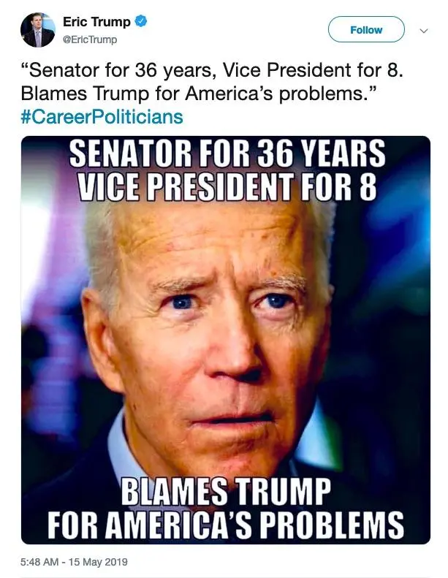Click the meme caption "BLAMES TRUMP"
The height and width of the screenshot is (578, 448).
tap(226, 493)
